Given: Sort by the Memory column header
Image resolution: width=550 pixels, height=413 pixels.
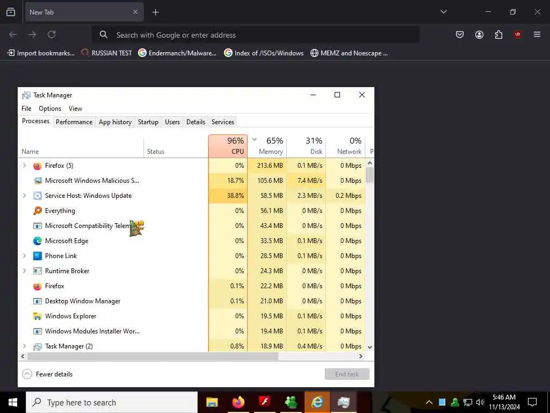Looking at the screenshot, I should [x=267, y=146].
